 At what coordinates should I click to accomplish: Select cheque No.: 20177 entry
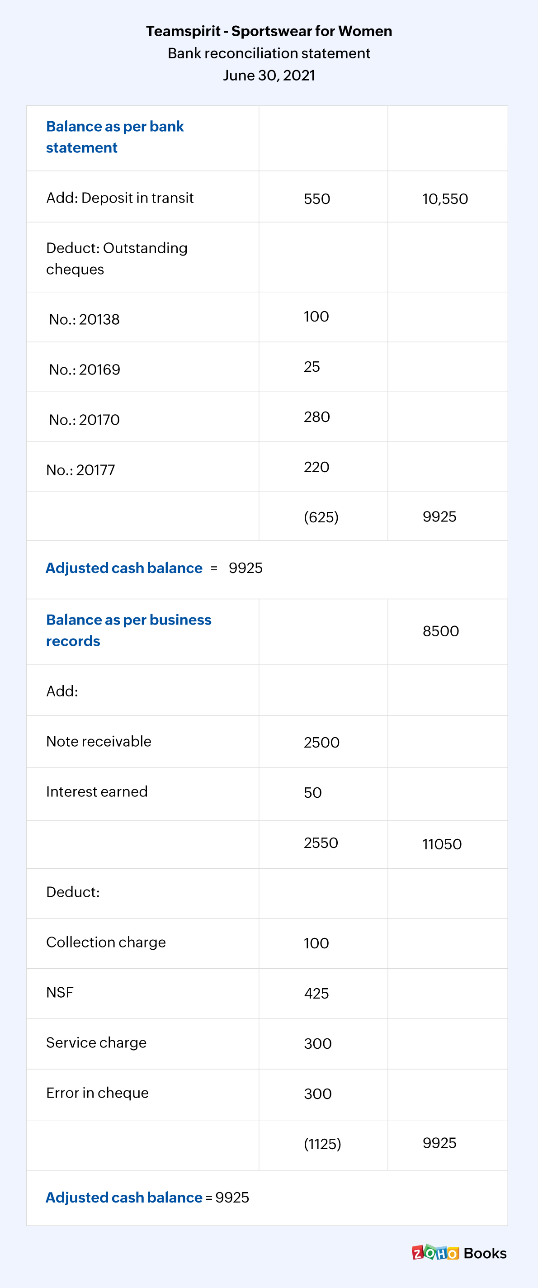80,470
